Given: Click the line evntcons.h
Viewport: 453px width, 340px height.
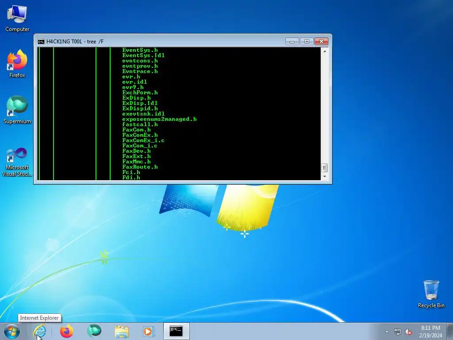Looking at the screenshot, I should [140, 61].
